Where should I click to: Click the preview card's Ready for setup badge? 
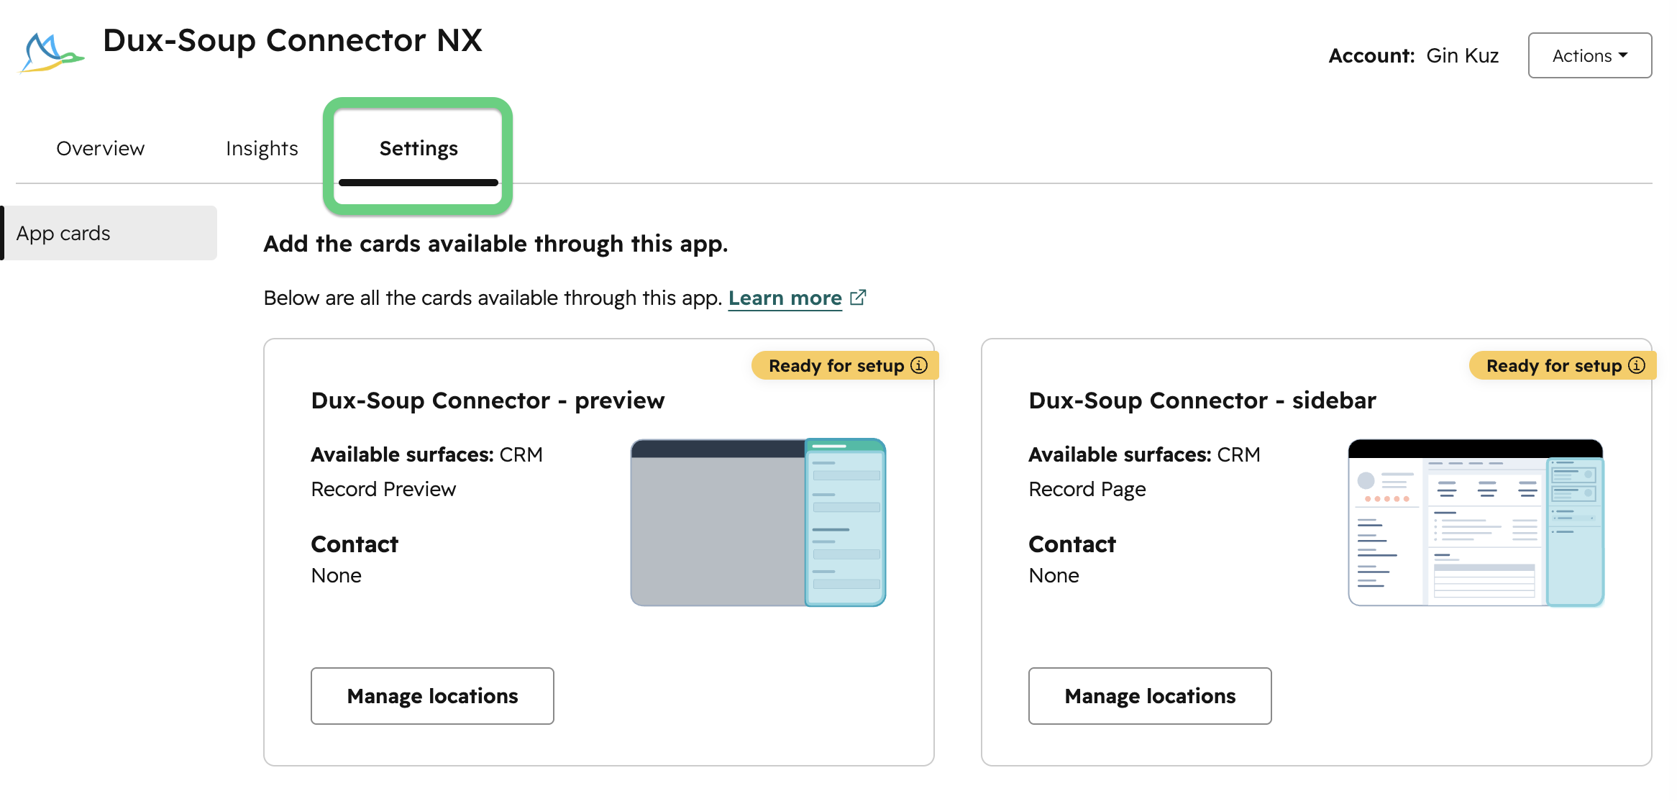(x=845, y=365)
